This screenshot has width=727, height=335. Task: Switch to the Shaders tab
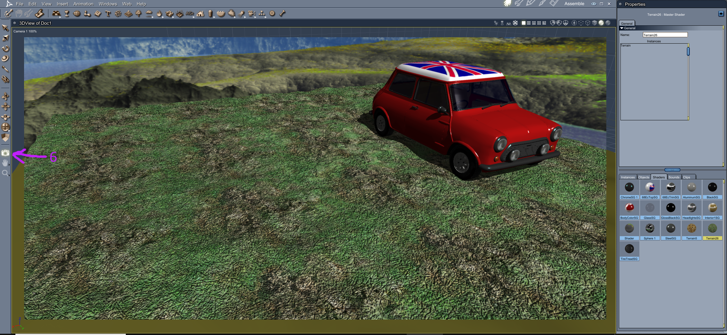659,177
